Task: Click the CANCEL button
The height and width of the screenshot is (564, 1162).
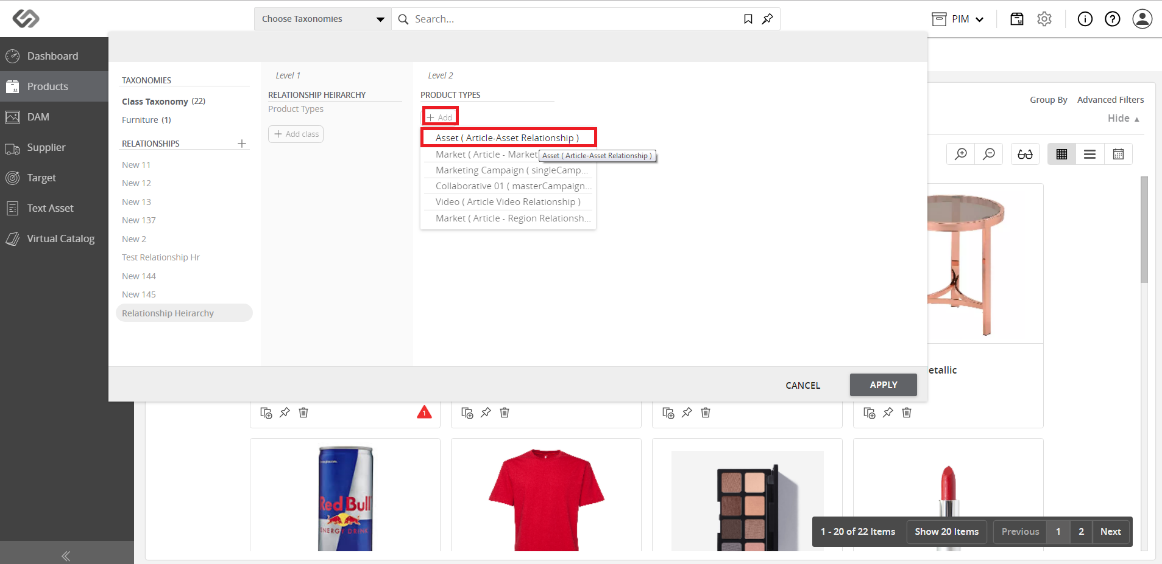Action: pos(803,385)
